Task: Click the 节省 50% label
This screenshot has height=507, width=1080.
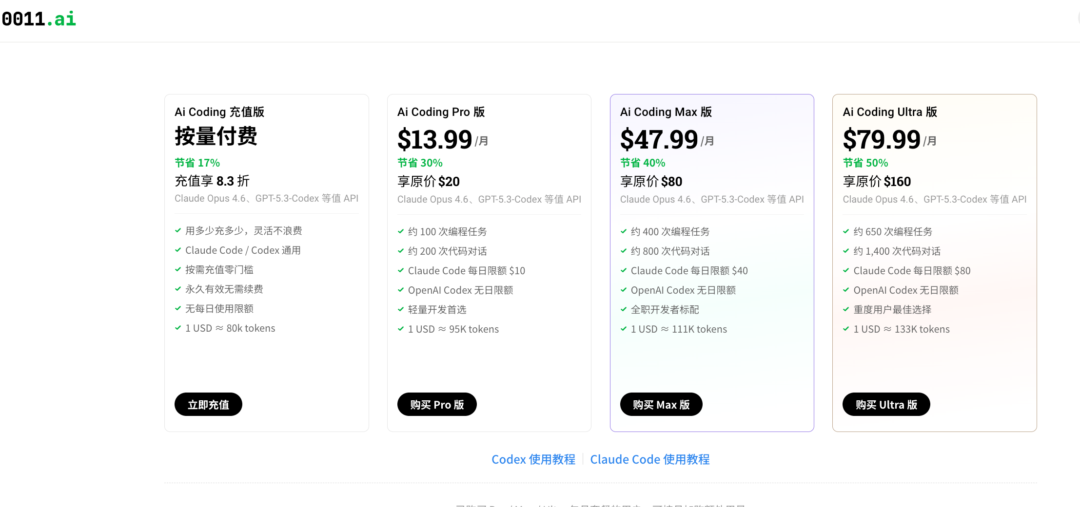Action: click(x=865, y=163)
